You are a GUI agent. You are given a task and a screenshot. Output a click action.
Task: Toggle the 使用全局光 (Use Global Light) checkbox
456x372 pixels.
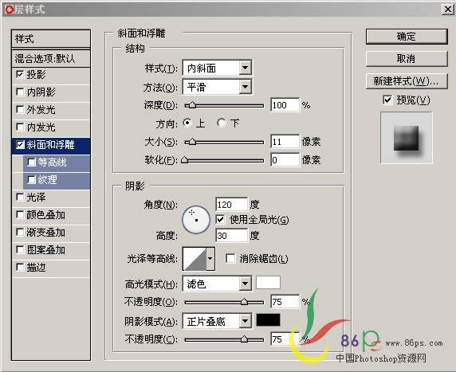(x=220, y=219)
